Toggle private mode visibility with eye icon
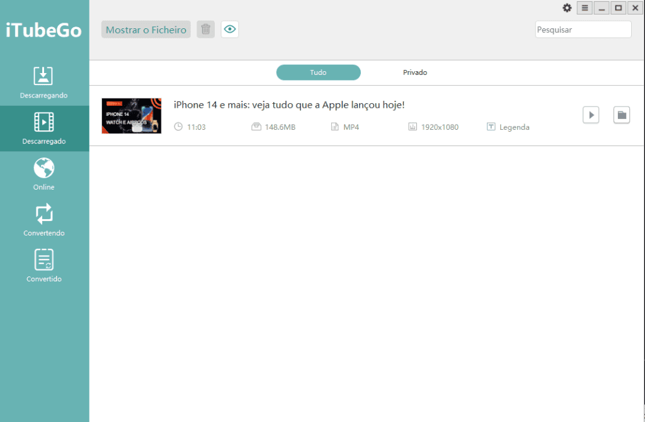 pos(229,29)
